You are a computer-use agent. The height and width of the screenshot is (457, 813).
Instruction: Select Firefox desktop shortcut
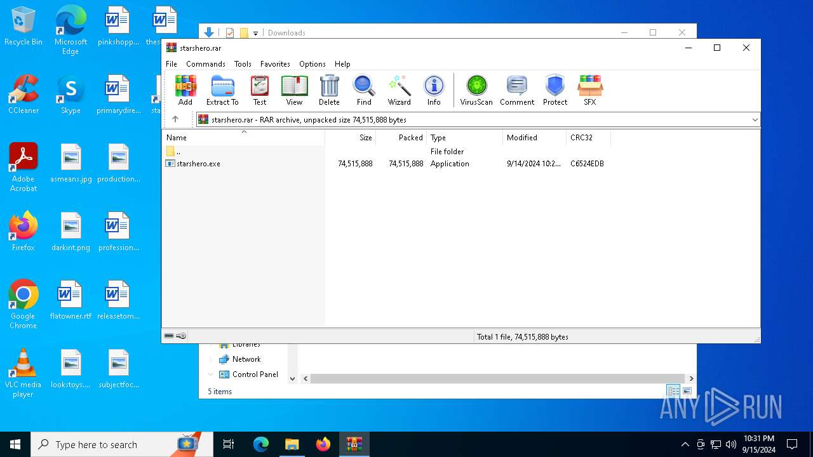tap(24, 232)
